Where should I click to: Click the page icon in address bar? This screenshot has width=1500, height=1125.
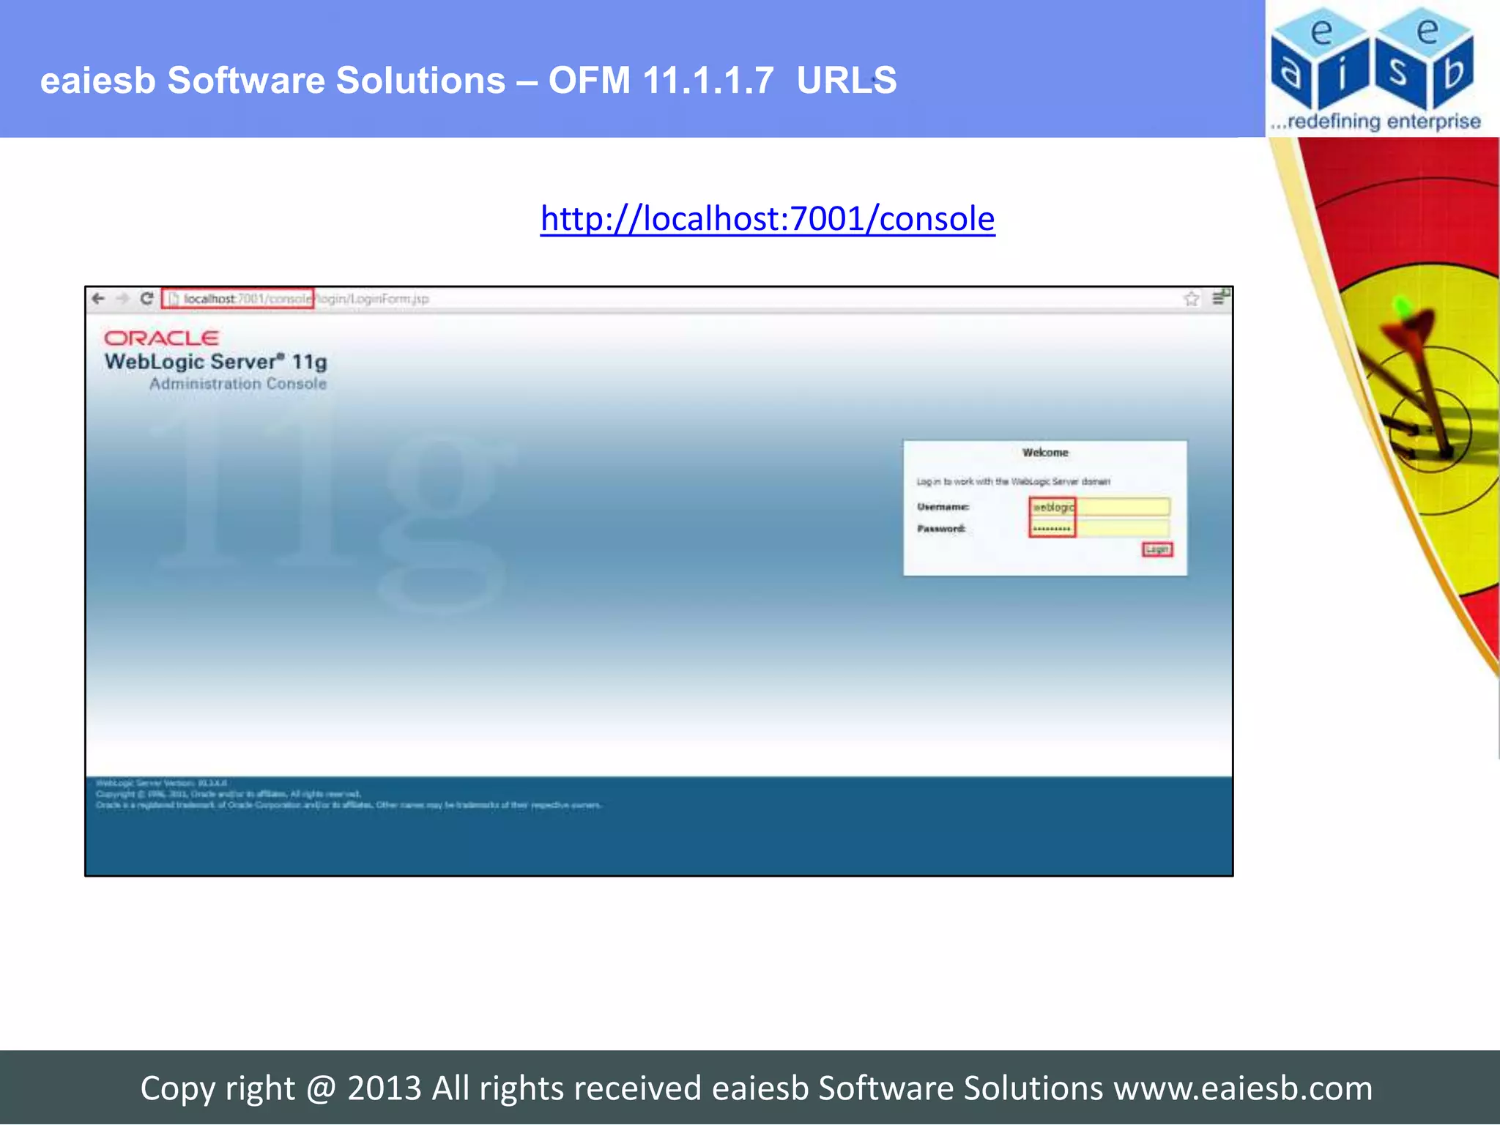tap(174, 299)
